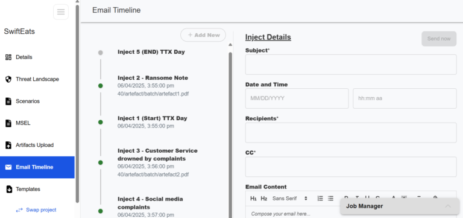Open the hamburger sidebar menu
463x218 pixels.
61,12
